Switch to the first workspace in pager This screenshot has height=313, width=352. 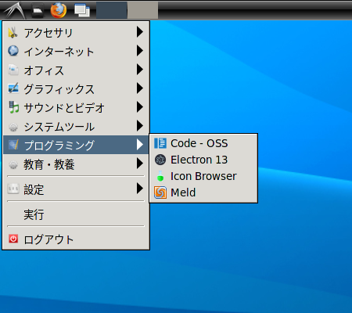pos(112,10)
